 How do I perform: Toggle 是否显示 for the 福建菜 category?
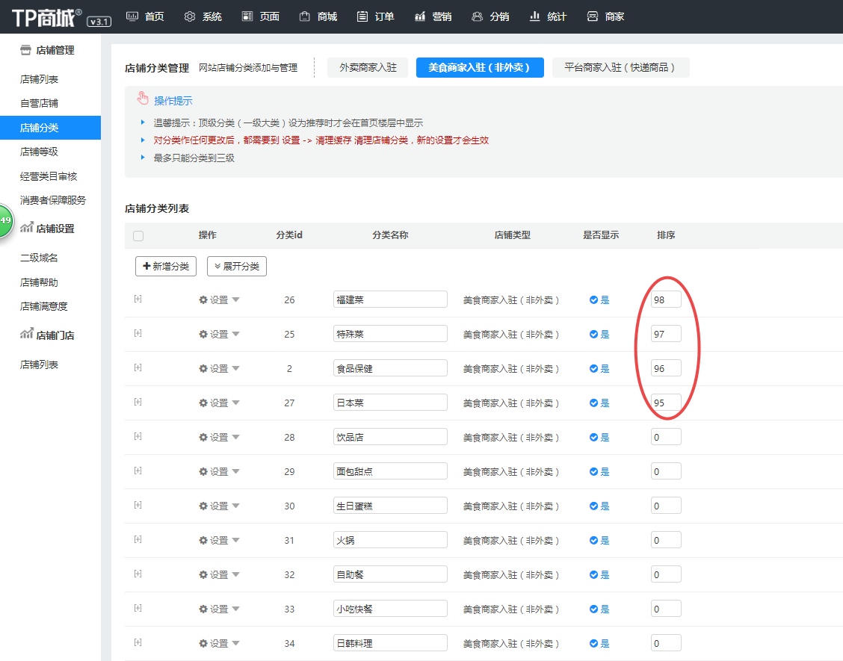[x=599, y=299]
